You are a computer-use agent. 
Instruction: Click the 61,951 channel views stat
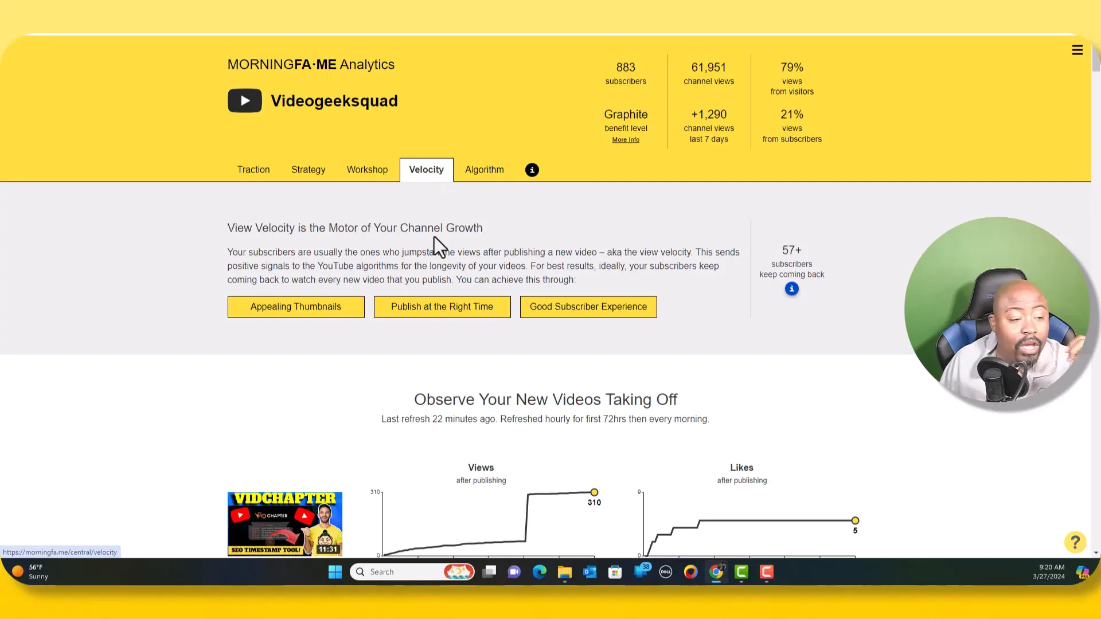[709, 73]
